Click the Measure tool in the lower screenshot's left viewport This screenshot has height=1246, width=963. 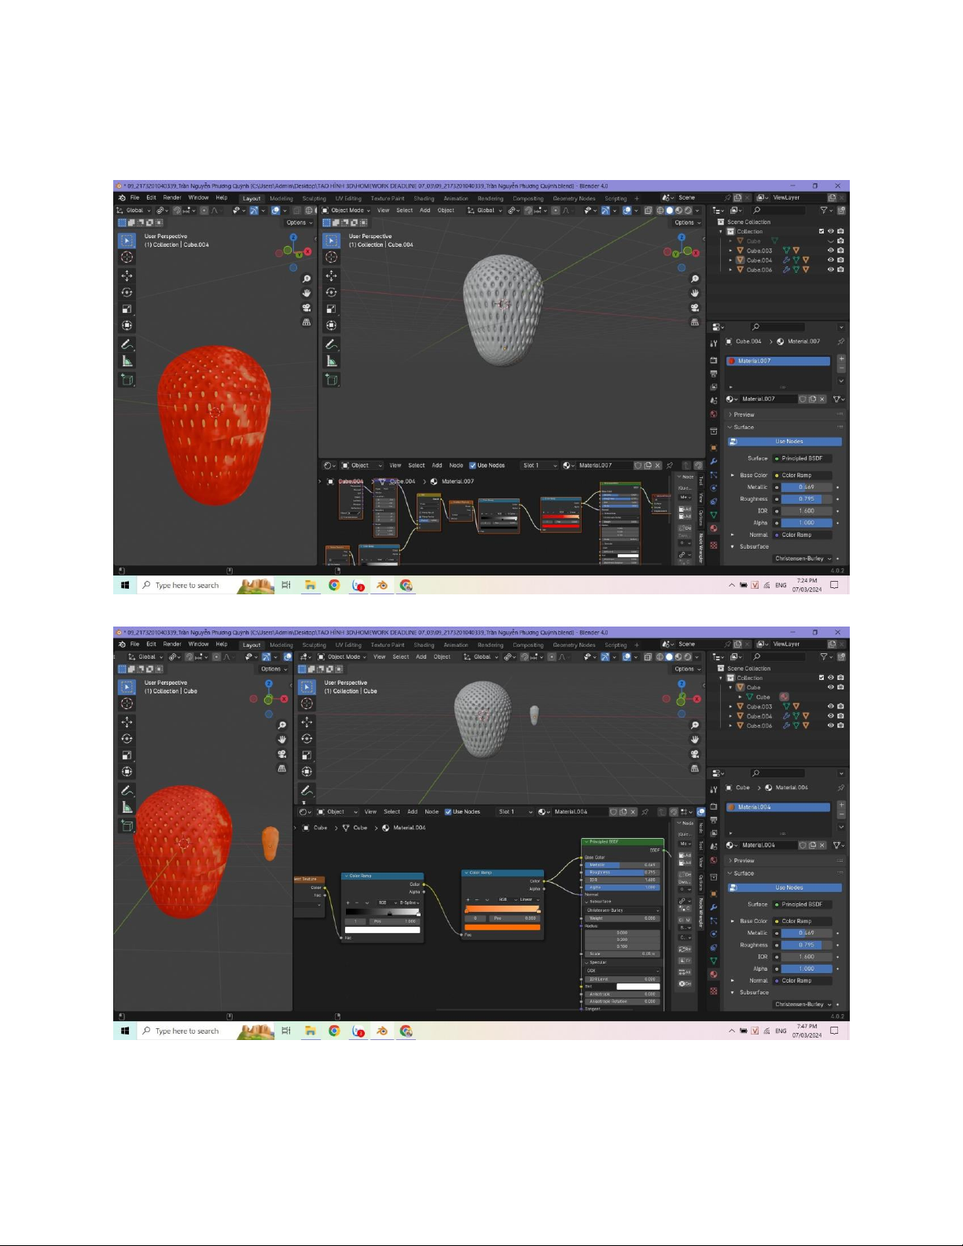pyautogui.click(x=127, y=807)
